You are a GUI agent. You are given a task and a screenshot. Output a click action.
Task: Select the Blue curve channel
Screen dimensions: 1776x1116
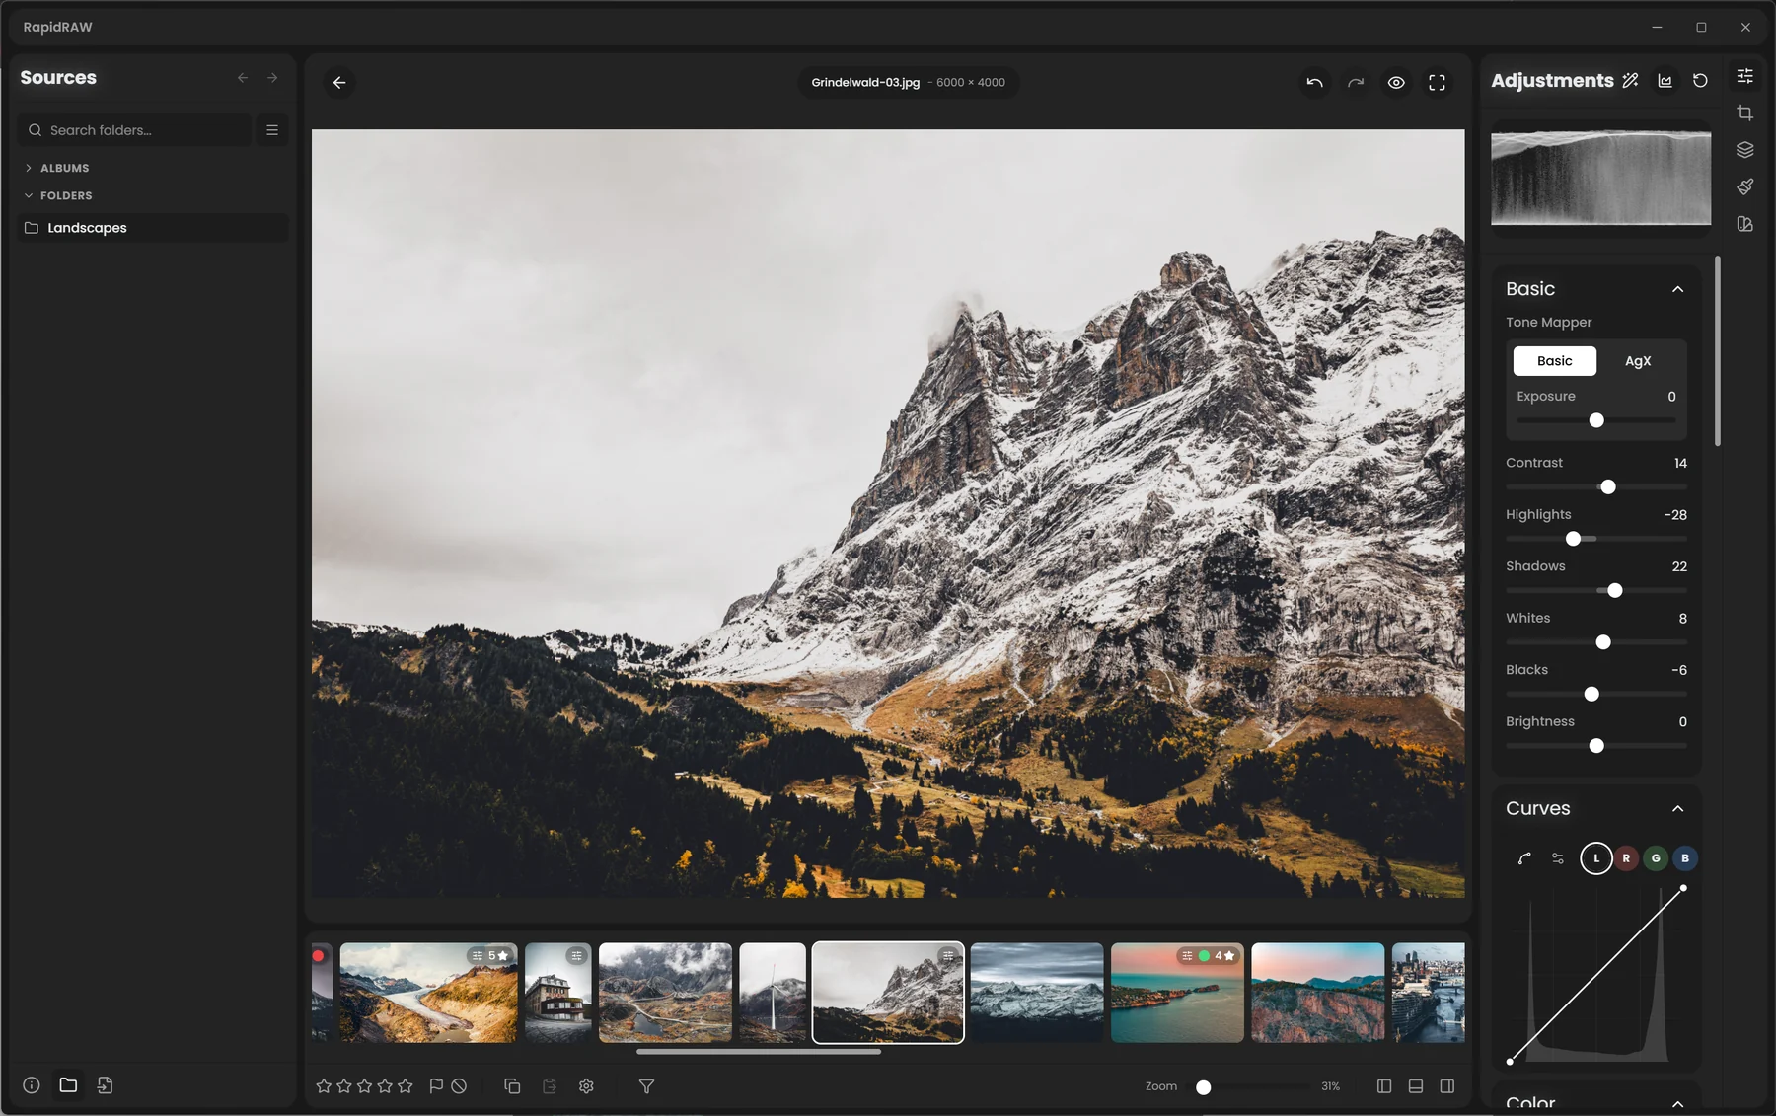(x=1685, y=858)
